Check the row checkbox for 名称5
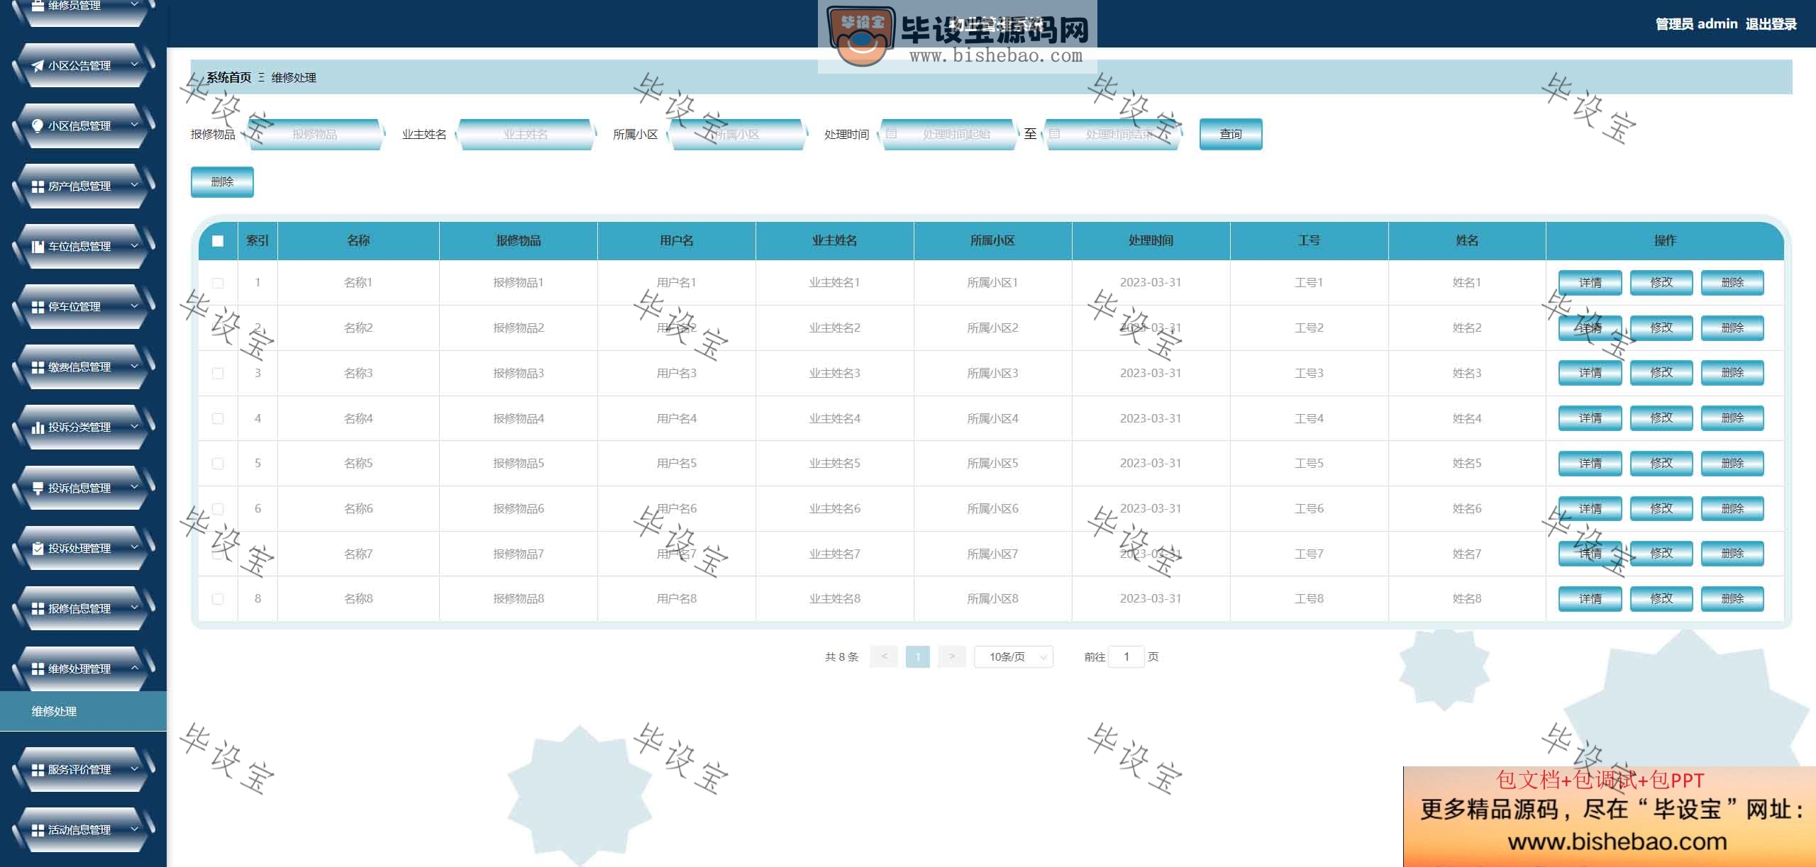The width and height of the screenshot is (1816, 867). click(218, 464)
